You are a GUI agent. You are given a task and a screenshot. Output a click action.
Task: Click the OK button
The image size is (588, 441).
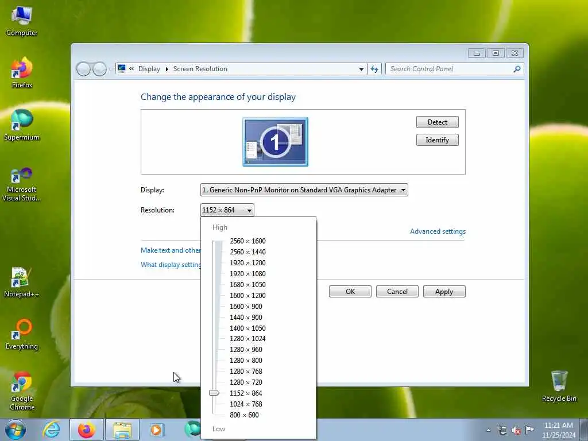pyautogui.click(x=350, y=291)
